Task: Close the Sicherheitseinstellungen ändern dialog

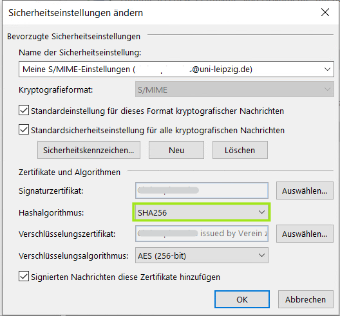Action: [325, 12]
